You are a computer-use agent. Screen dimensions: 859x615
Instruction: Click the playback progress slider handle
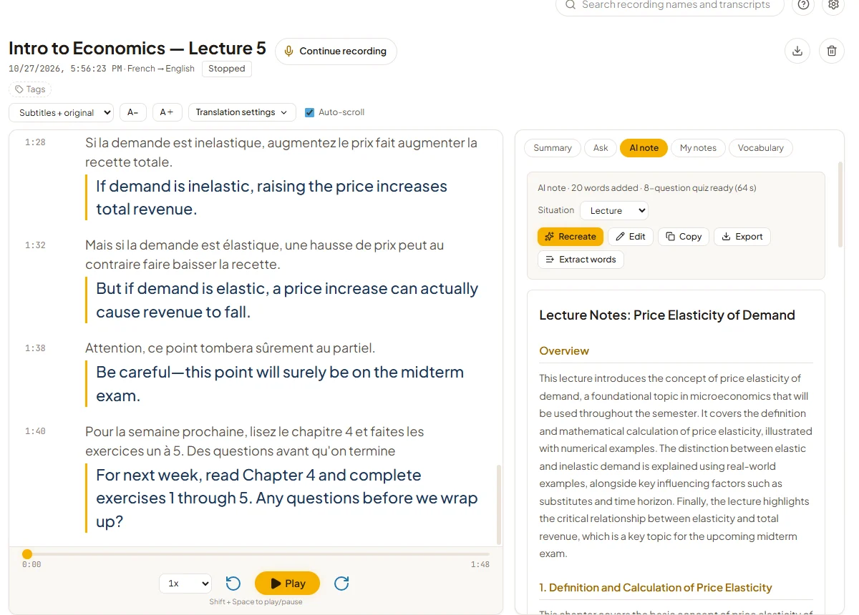pos(27,554)
